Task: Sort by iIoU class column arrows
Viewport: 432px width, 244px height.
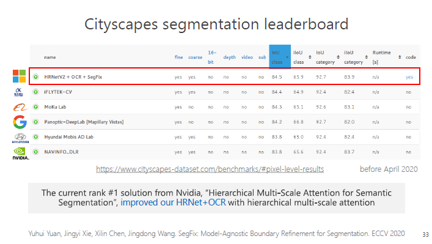Action: tap(310, 57)
